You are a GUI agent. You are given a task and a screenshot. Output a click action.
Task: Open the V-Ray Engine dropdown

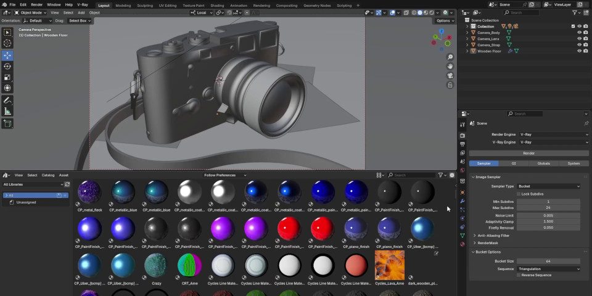[553, 142]
